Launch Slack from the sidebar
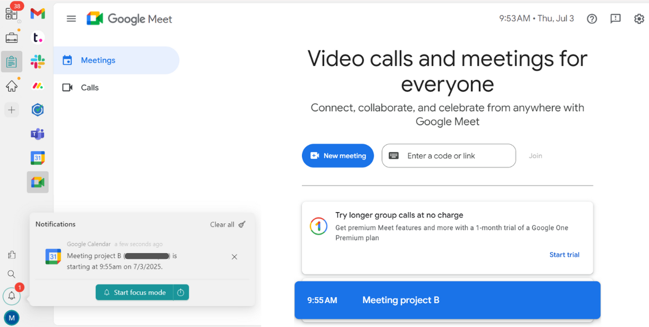Image resolution: width=649 pixels, height=327 pixels. tap(38, 61)
